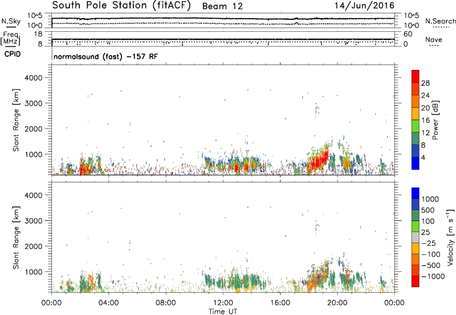Image resolution: width=456 pixels, height=315 pixels.
Task: Click the '16:00' time tick label
Action: [280, 303]
